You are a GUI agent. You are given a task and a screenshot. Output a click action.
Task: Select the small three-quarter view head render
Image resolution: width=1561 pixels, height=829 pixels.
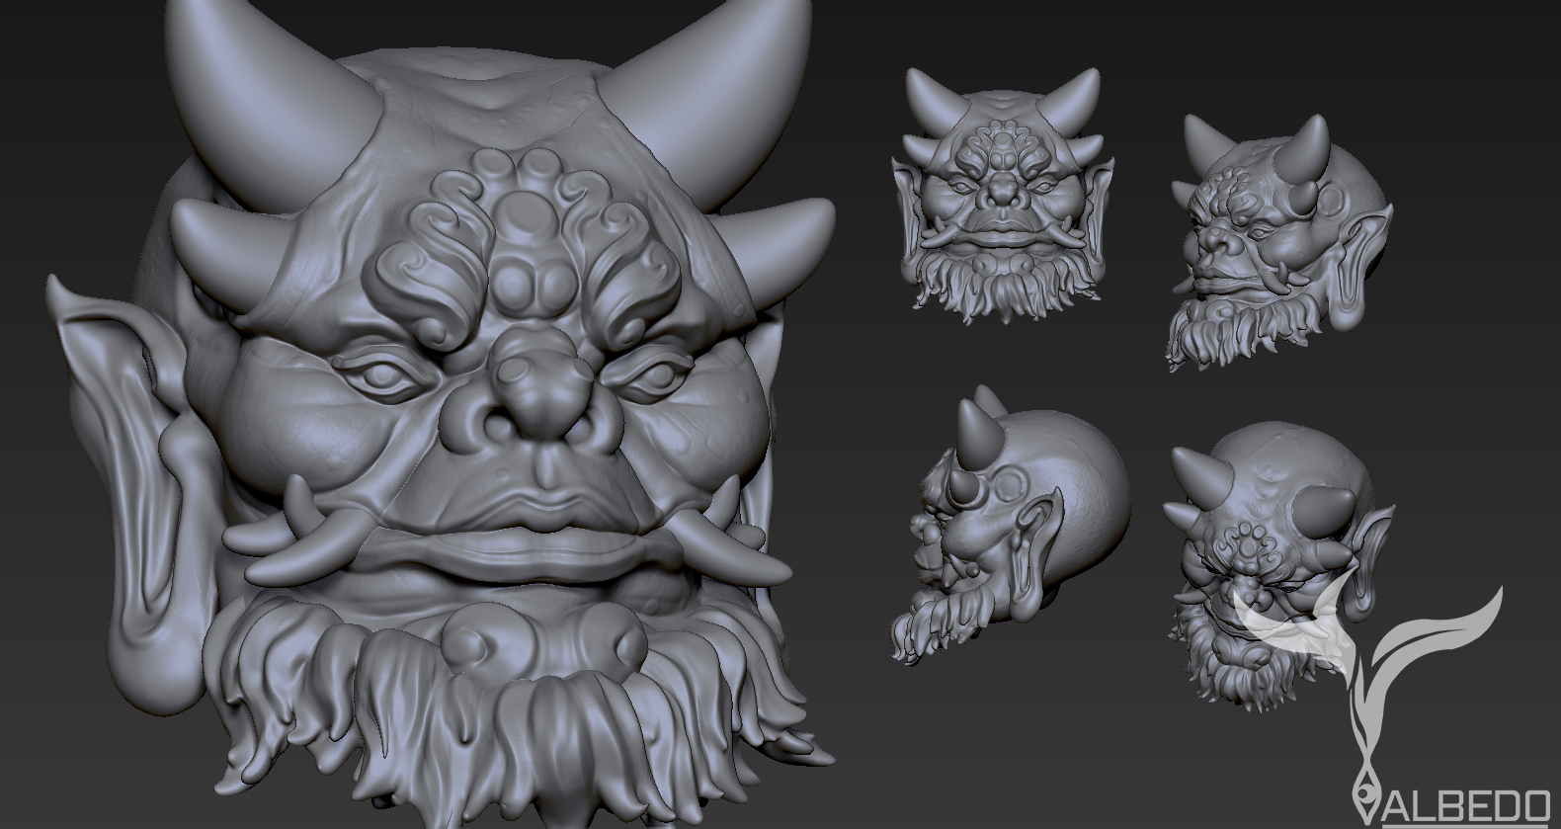(x=1279, y=242)
